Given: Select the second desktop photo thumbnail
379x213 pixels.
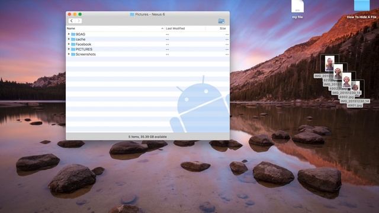Looking at the screenshot, I should 338,72.
